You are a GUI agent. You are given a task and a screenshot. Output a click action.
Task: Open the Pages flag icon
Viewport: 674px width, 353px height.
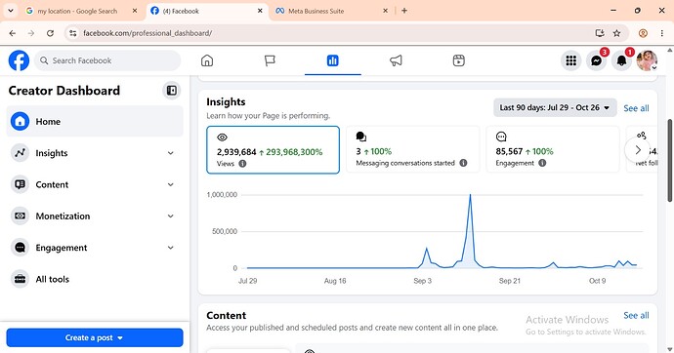pyautogui.click(x=270, y=60)
